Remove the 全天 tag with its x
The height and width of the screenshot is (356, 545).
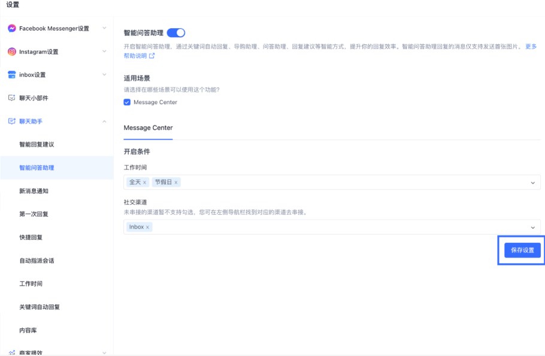[144, 182]
